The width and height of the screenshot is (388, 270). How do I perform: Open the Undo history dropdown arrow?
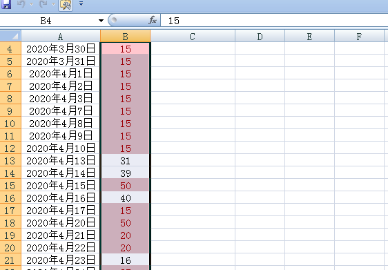[32, 4]
